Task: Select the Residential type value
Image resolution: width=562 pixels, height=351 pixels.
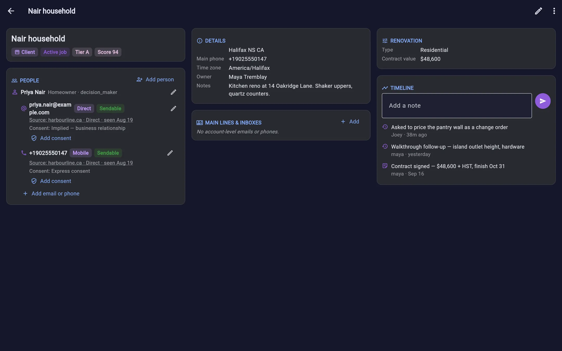Action: tap(434, 50)
